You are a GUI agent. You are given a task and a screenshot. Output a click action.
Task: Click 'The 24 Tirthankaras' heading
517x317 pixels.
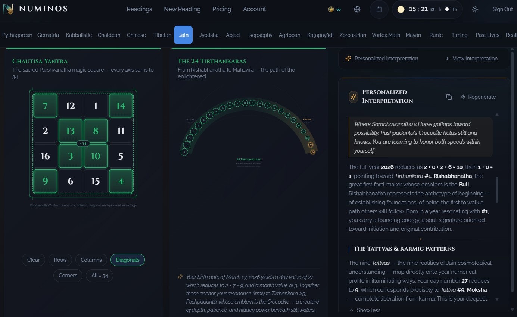212,61
